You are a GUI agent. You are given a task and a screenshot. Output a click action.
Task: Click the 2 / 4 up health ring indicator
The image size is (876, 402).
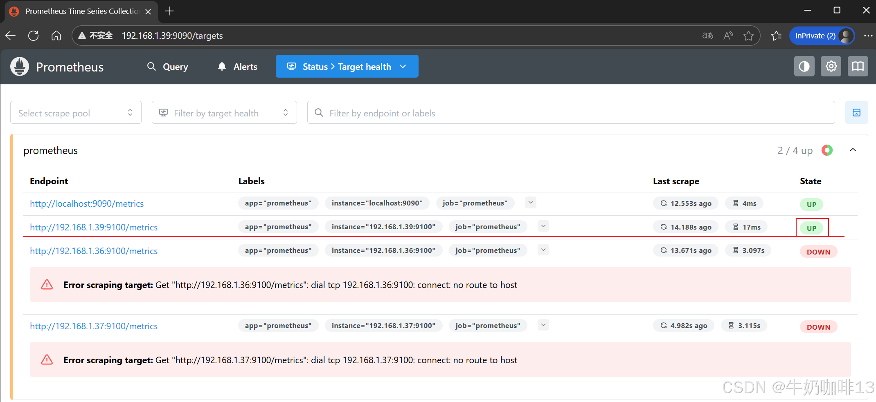pyautogui.click(x=827, y=150)
